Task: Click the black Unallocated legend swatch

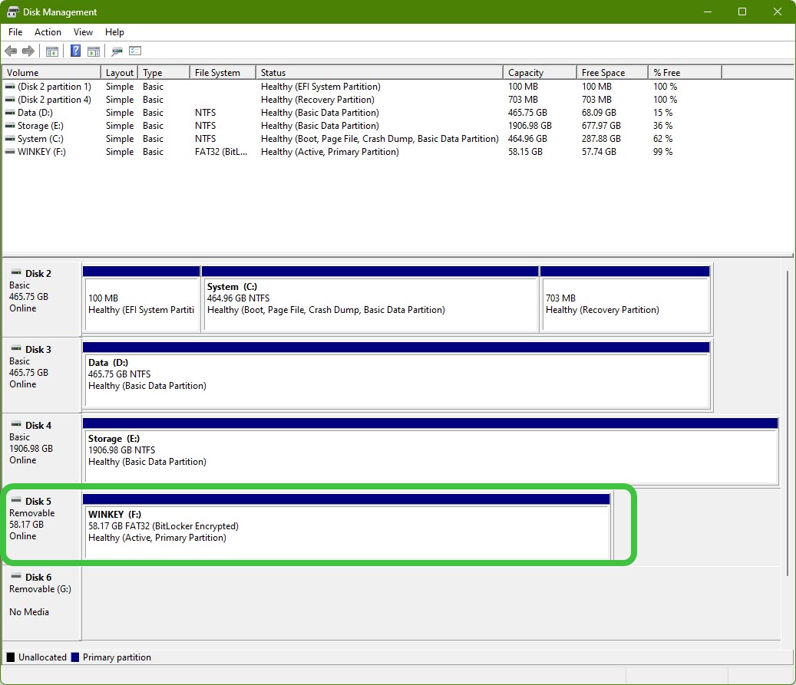Action: click(11, 657)
